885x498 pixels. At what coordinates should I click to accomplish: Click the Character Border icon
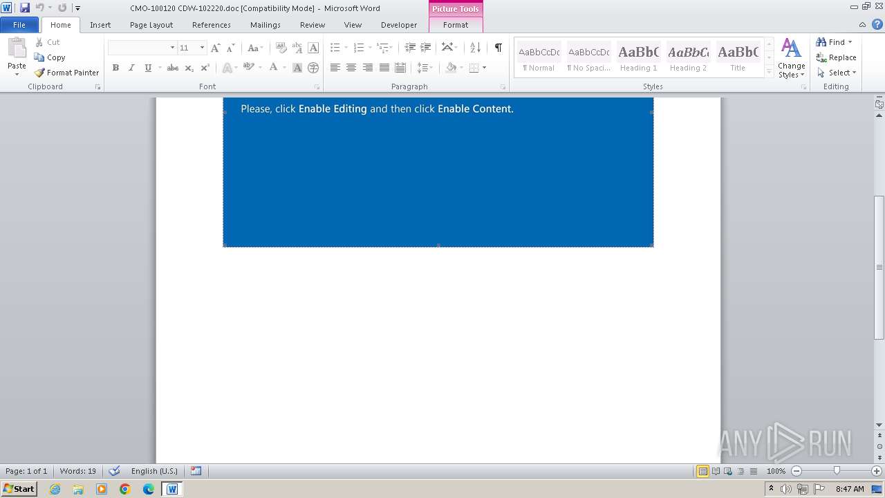[313, 48]
